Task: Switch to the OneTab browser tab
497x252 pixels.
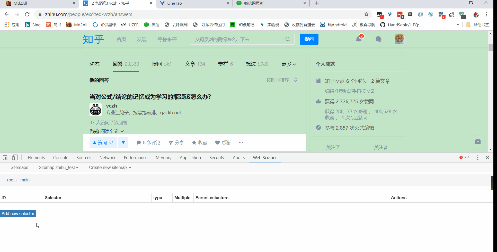Action: coord(194,3)
